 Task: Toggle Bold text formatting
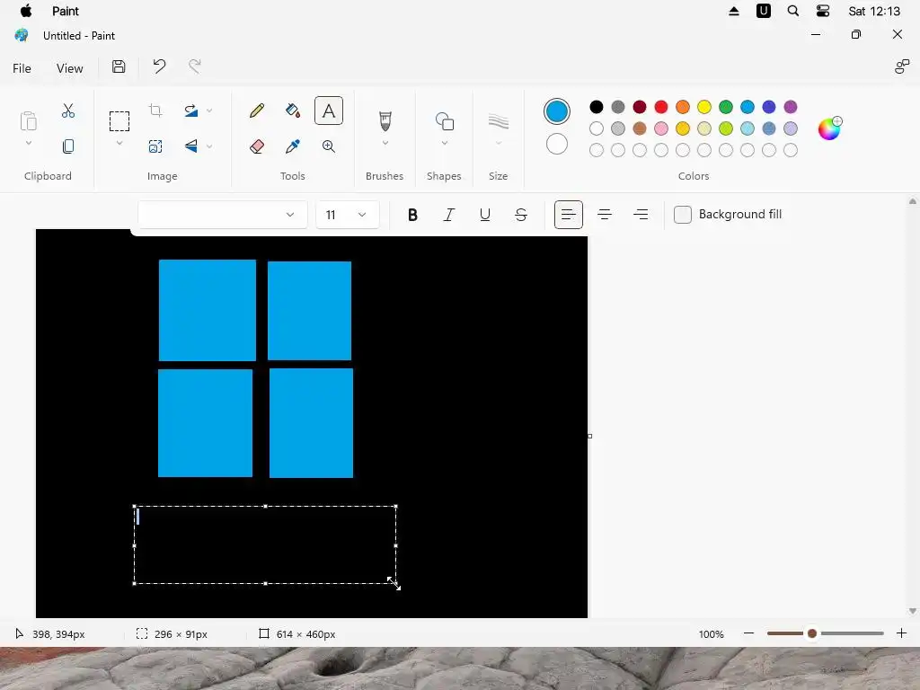coord(412,215)
